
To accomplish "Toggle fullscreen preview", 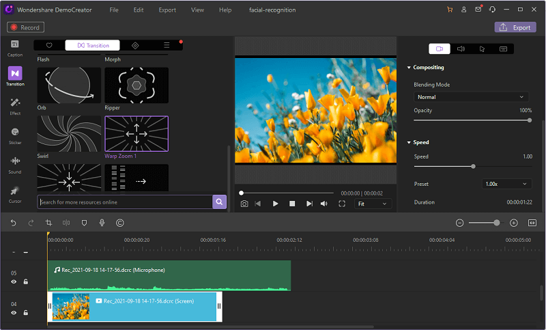I will 342,204.
